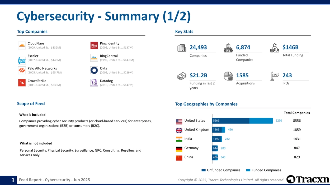Click the 1859 total for United Kingdom

click(x=297, y=130)
